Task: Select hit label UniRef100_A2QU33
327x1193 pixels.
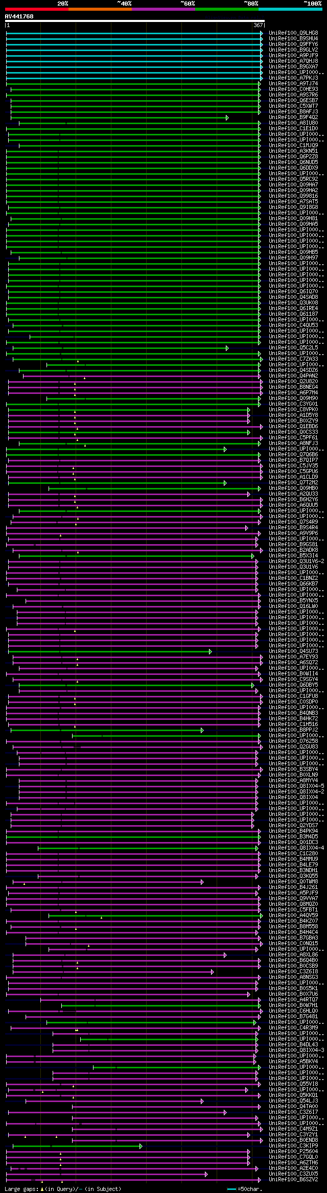Action: pos(293,494)
